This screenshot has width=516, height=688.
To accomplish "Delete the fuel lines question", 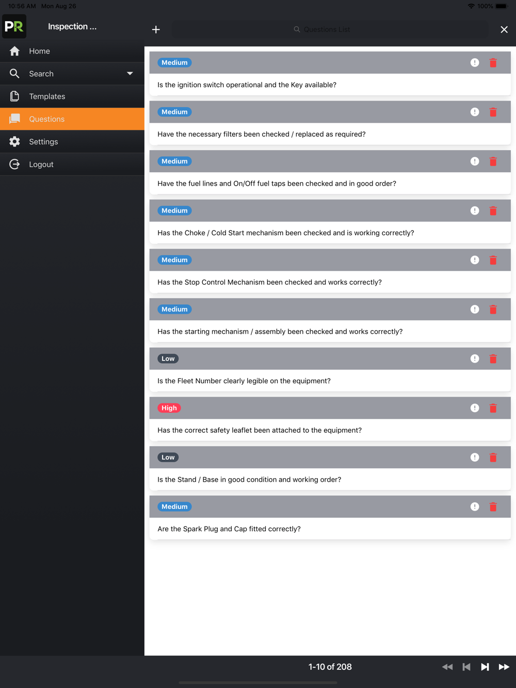I will (493, 161).
